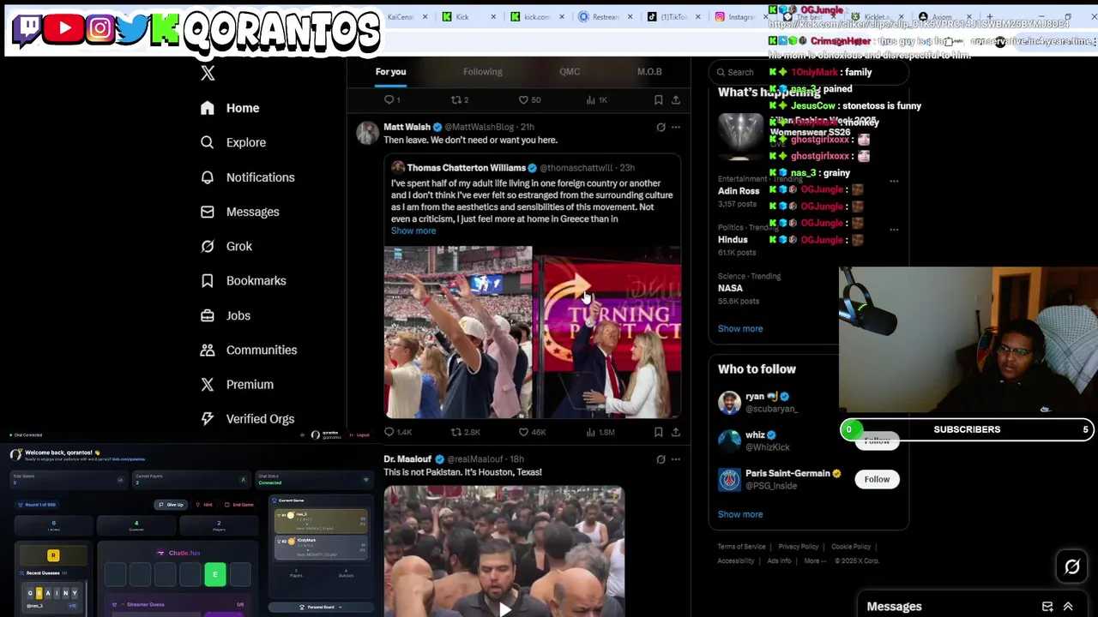
Task: Open the Turning Point Action photo
Action: [x=608, y=332]
